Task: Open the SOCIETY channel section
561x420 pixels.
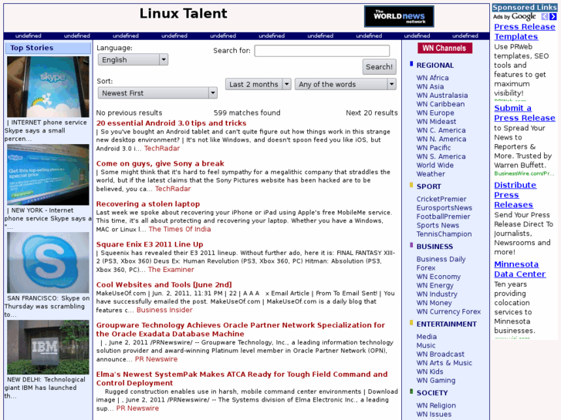Action: [432, 393]
